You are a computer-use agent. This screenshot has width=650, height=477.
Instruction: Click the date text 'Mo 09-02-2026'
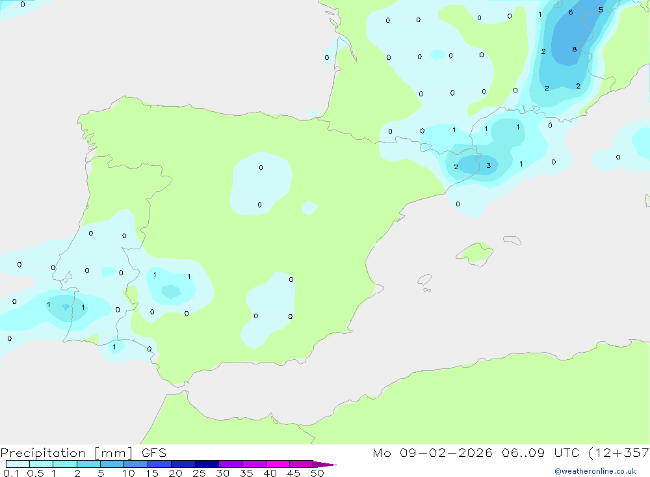[432, 453]
